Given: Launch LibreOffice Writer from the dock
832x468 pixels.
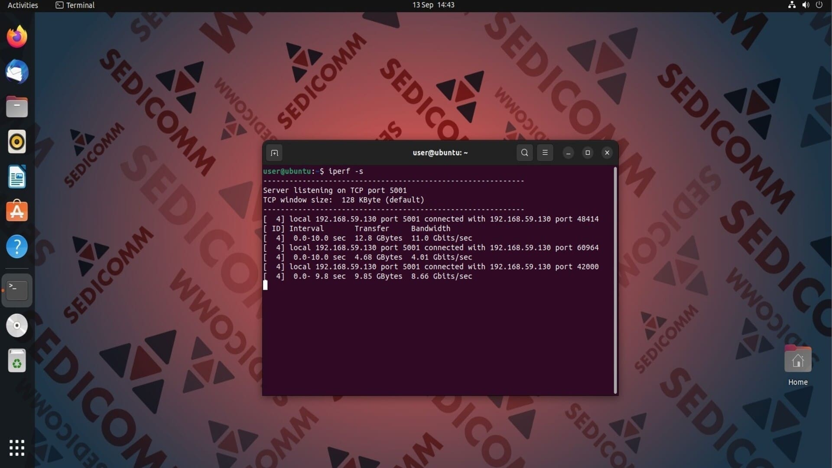Looking at the screenshot, I should click(17, 177).
